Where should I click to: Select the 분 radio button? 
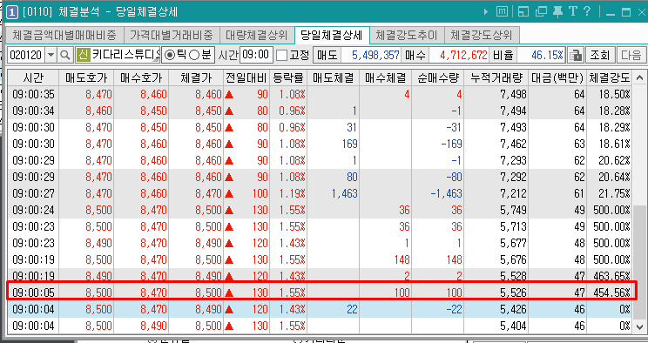(194, 55)
